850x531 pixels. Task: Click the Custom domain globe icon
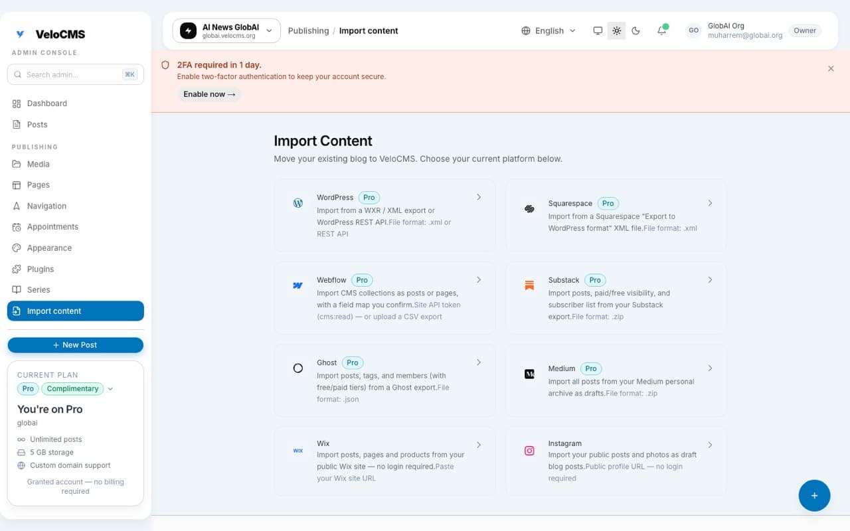coord(21,465)
